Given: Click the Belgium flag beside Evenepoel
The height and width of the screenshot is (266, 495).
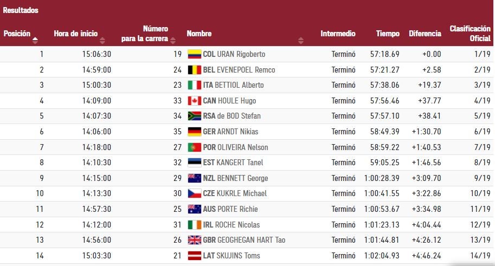Looking at the screenshot, I should pos(194,70).
